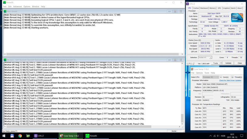Maximize the Workers child window
Screen dimensions: 247x139
(x=175, y=60)
